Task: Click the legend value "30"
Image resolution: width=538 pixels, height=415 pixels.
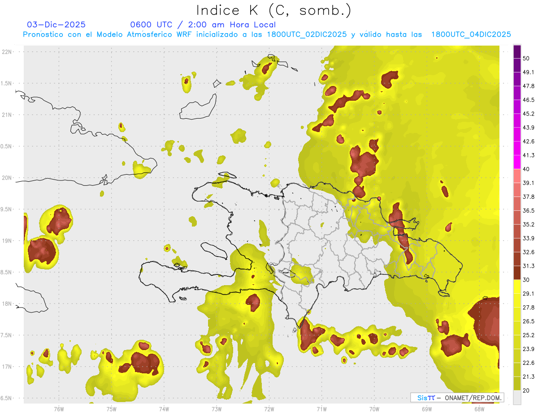Action: 527,280
